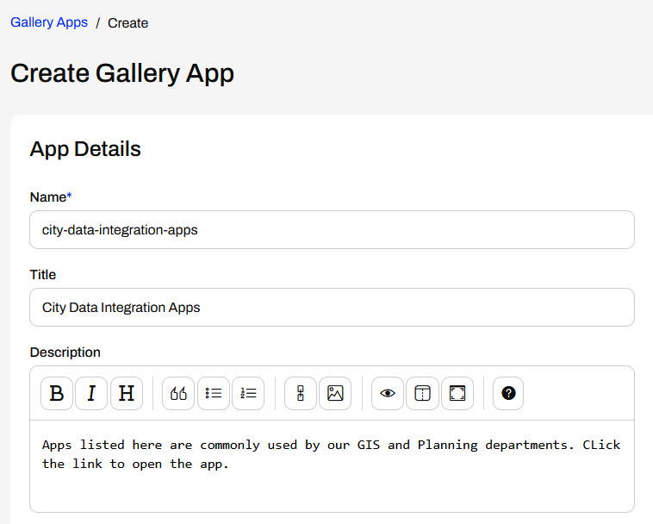The height and width of the screenshot is (524, 653).
Task: Click the Name field label
Action: tap(50, 197)
